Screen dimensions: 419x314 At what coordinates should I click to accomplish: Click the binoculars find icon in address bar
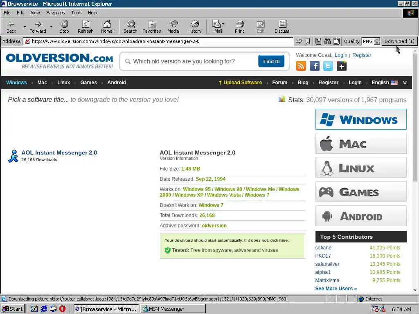(327, 41)
